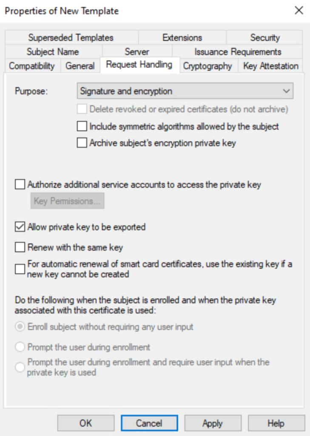The image size is (310, 436).
Task: Open the Compatibility tab
Action: 32,66
